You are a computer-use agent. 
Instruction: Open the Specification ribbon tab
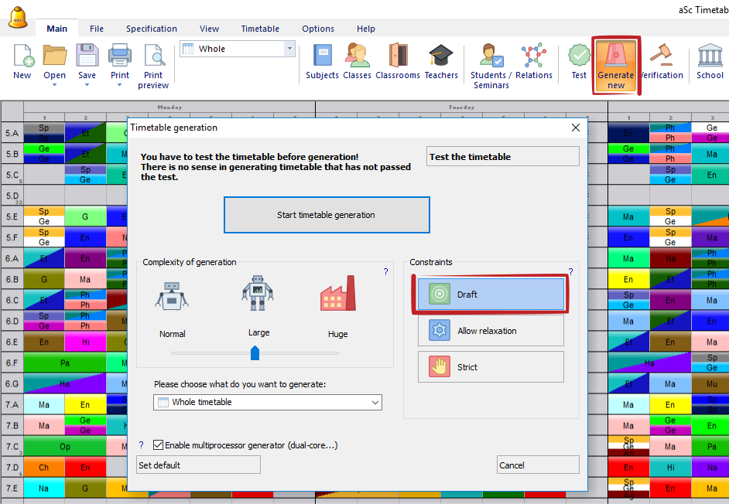(x=152, y=29)
